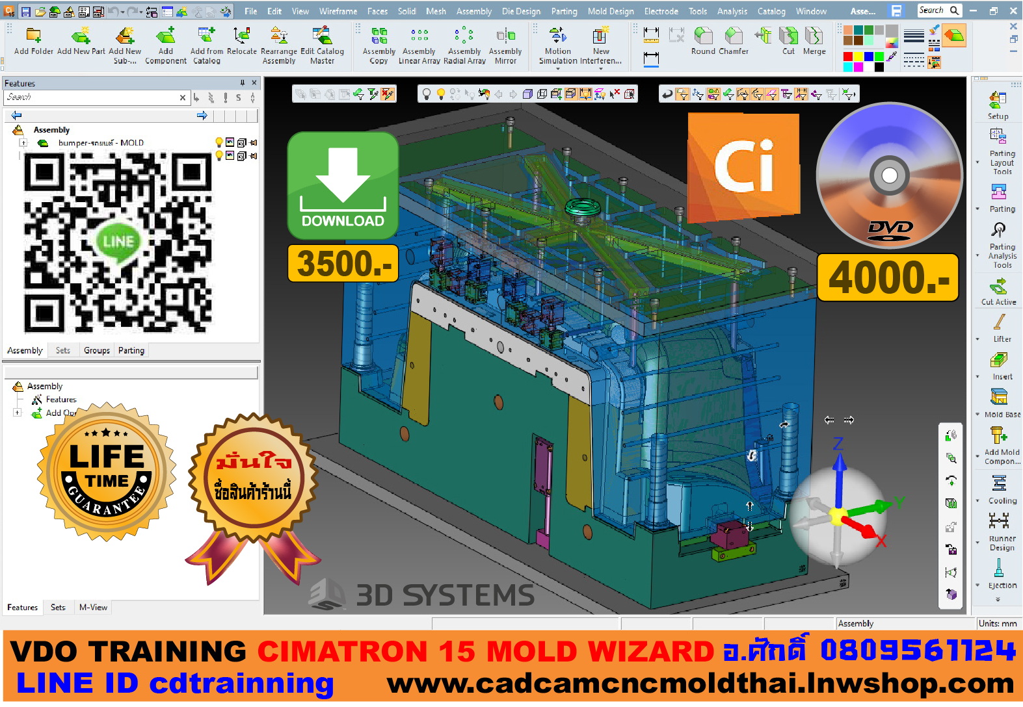The width and height of the screenshot is (1023, 707).
Task: Toggle light bulb visibility for bumper MOLD
Action: 219,142
